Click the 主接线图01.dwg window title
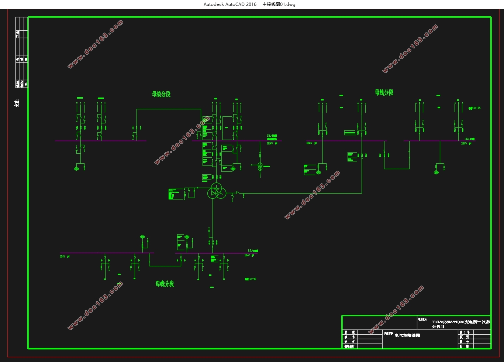The width and height of the screenshot is (504, 362). (279, 4)
